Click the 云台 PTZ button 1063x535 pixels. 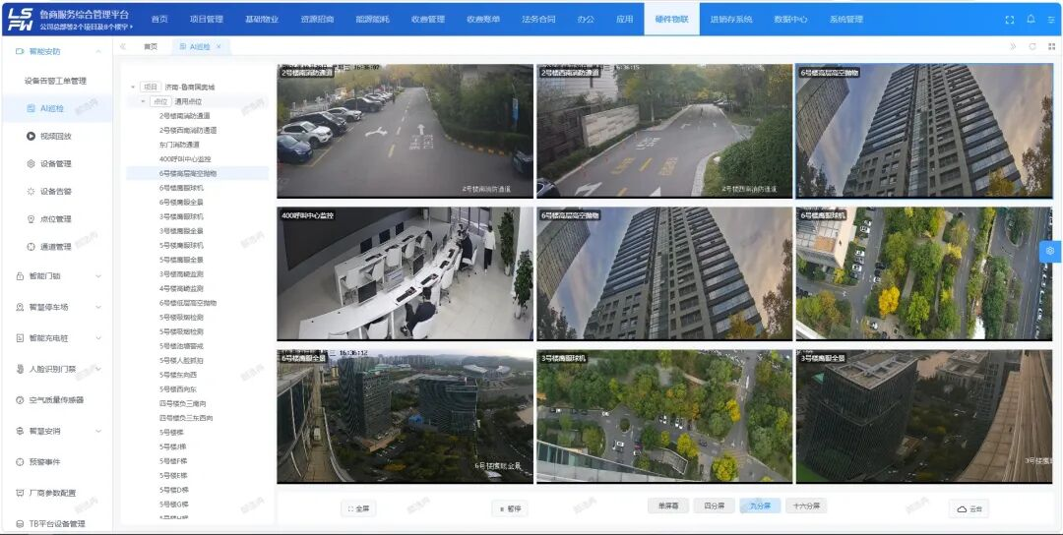click(x=969, y=509)
